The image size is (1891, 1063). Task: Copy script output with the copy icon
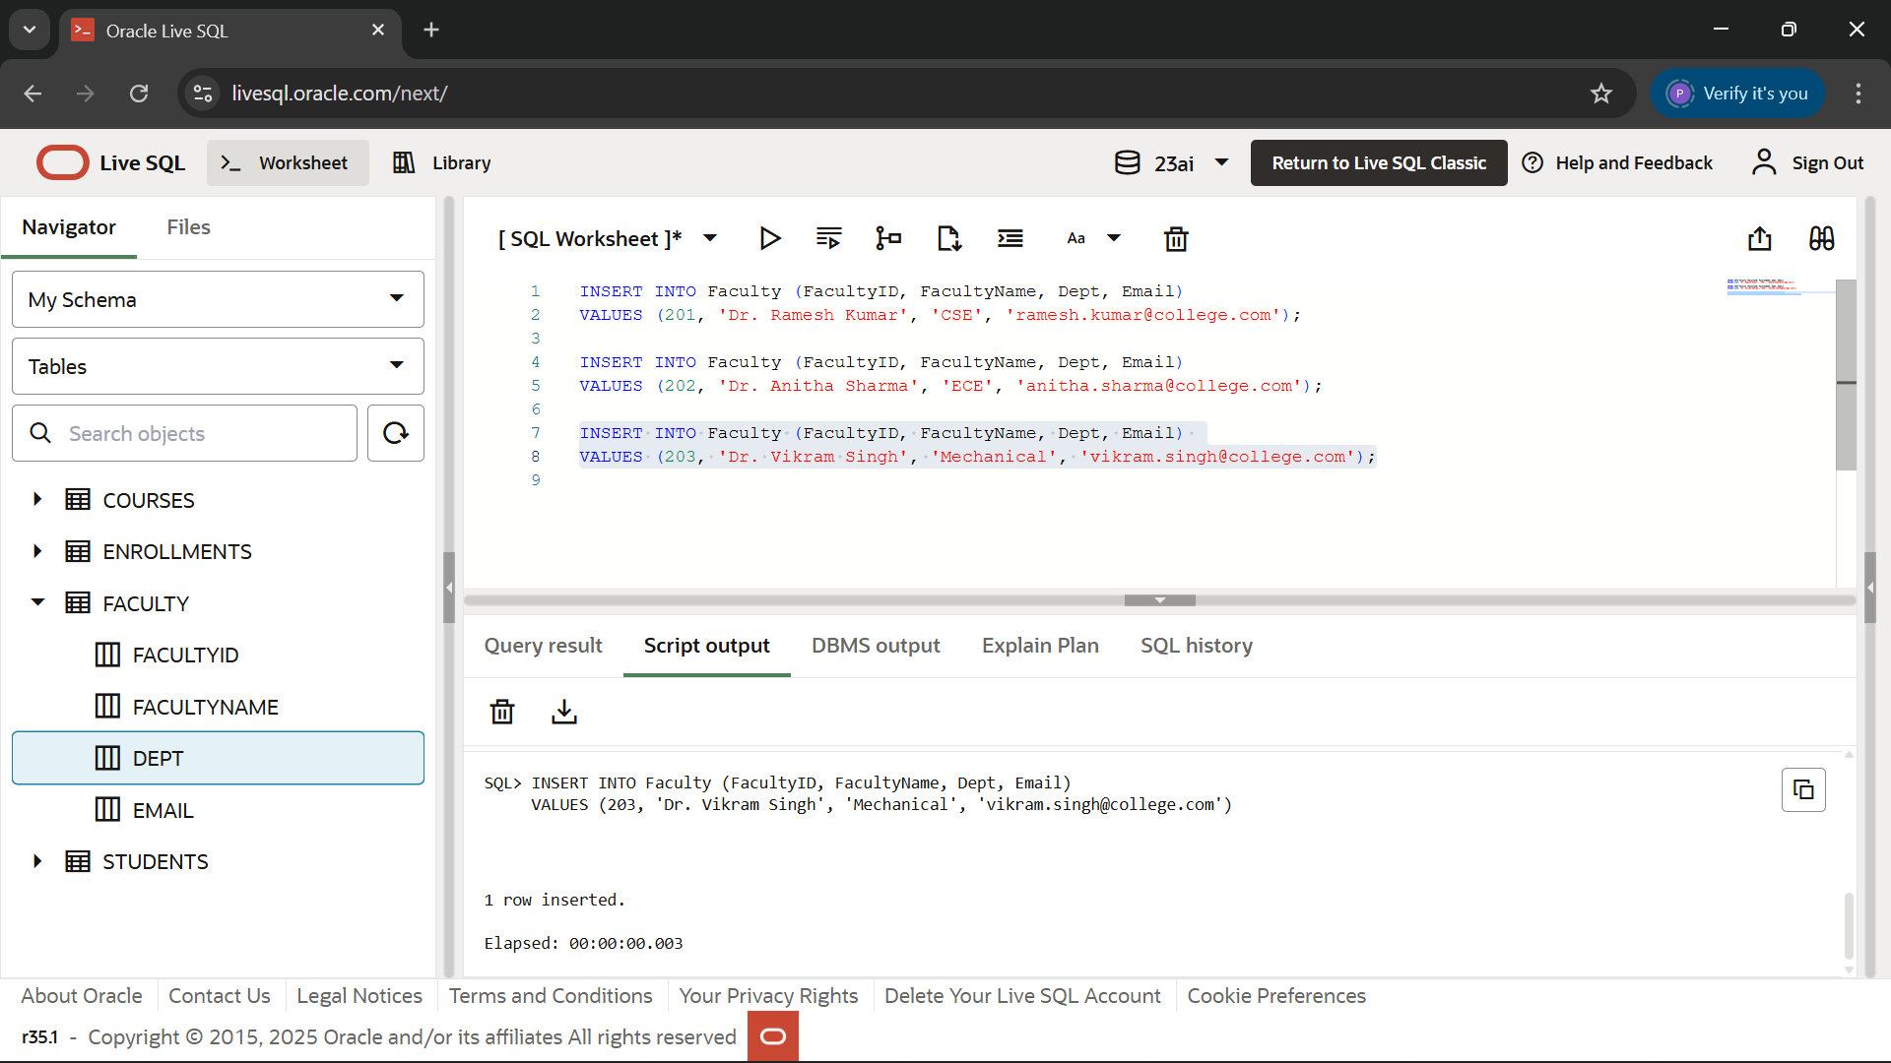click(x=1802, y=789)
